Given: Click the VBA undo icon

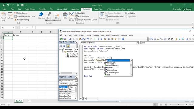Looking at the screenshot, I should pos(88,39).
